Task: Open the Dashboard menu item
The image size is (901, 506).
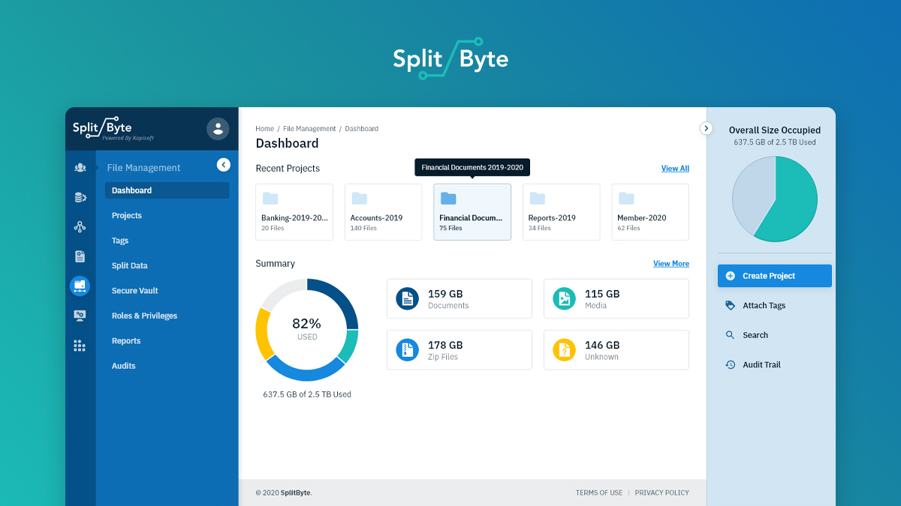Action: click(x=167, y=190)
